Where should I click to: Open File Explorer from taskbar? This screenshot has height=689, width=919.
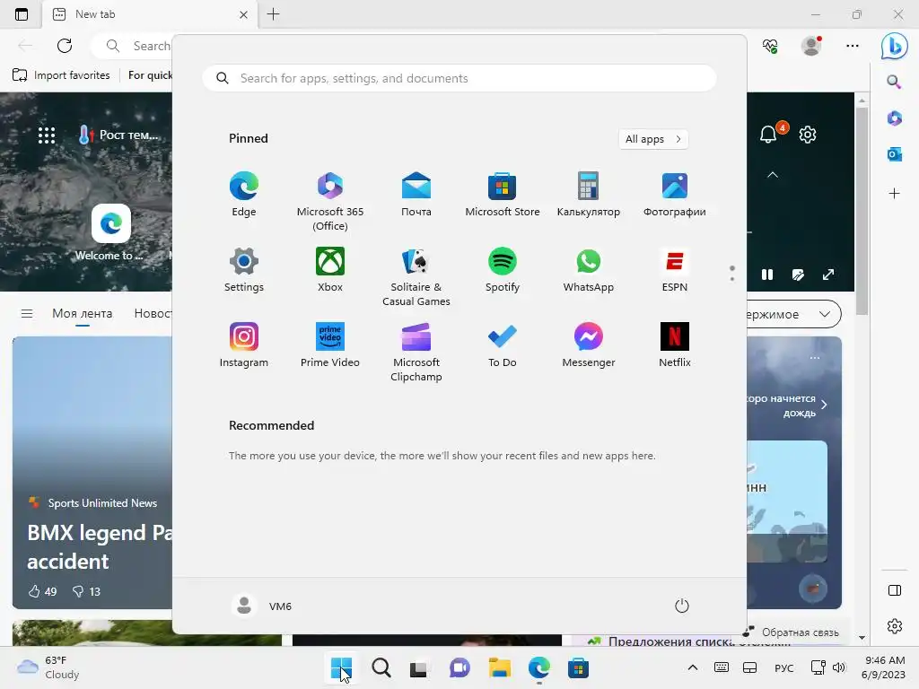pyautogui.click(x=499, y=667)
